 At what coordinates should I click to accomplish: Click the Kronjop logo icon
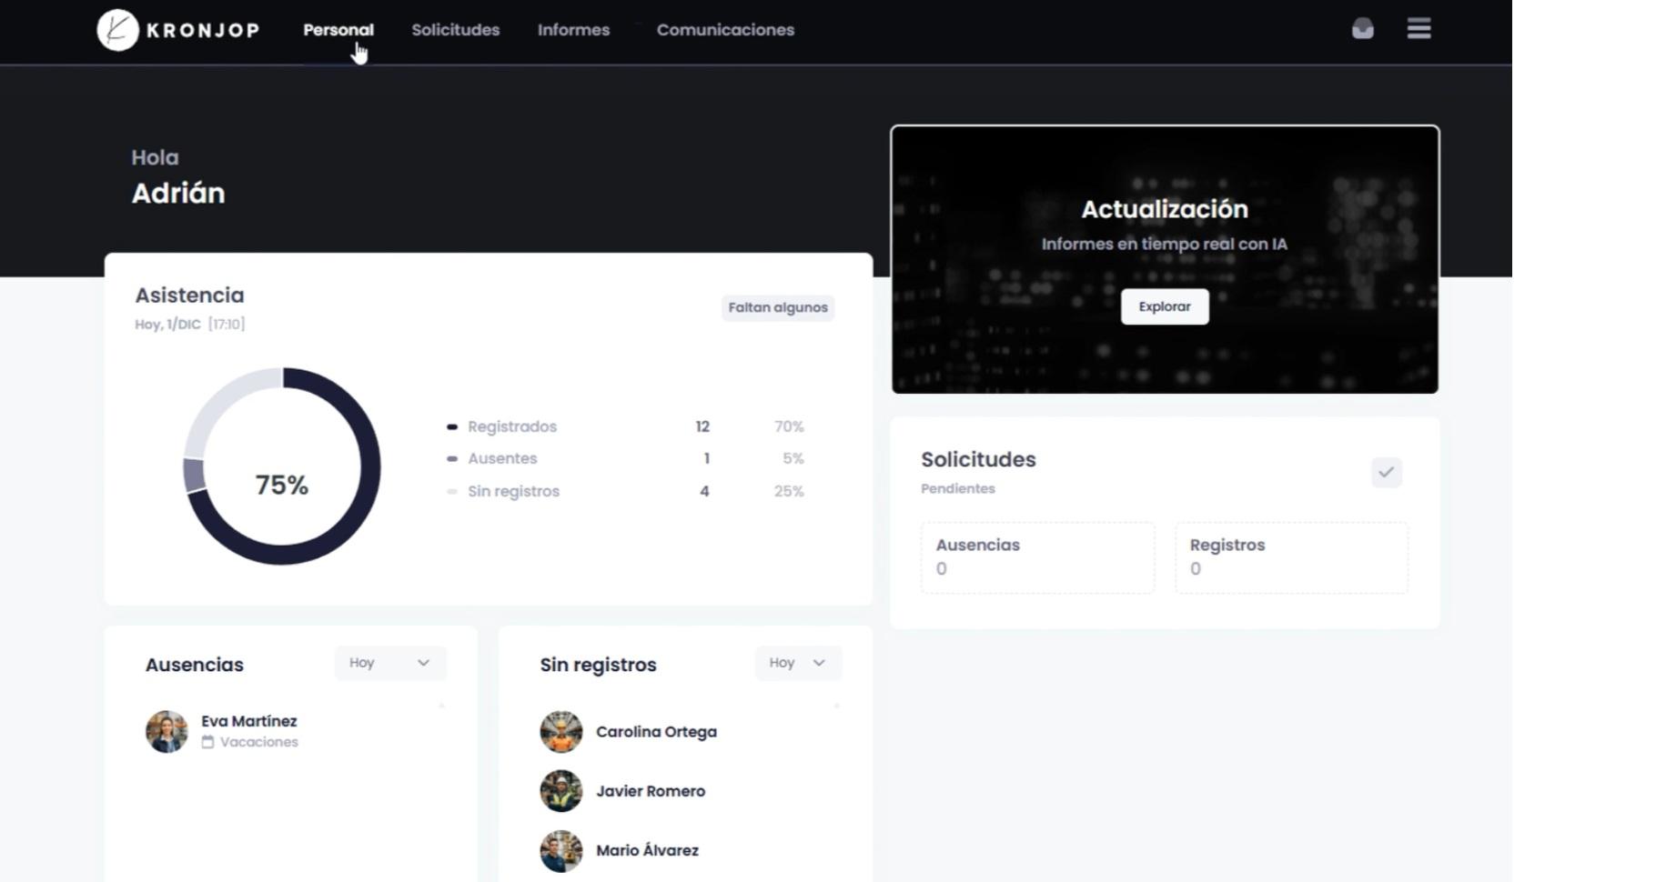[x=117, y=30]
